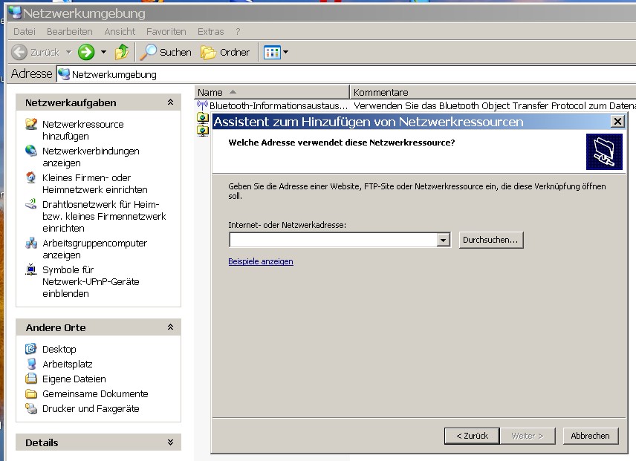Screen dimensions: 636x461
Task: Open Drucker und Faxgeräte location
Action: [x=91, y=409]
